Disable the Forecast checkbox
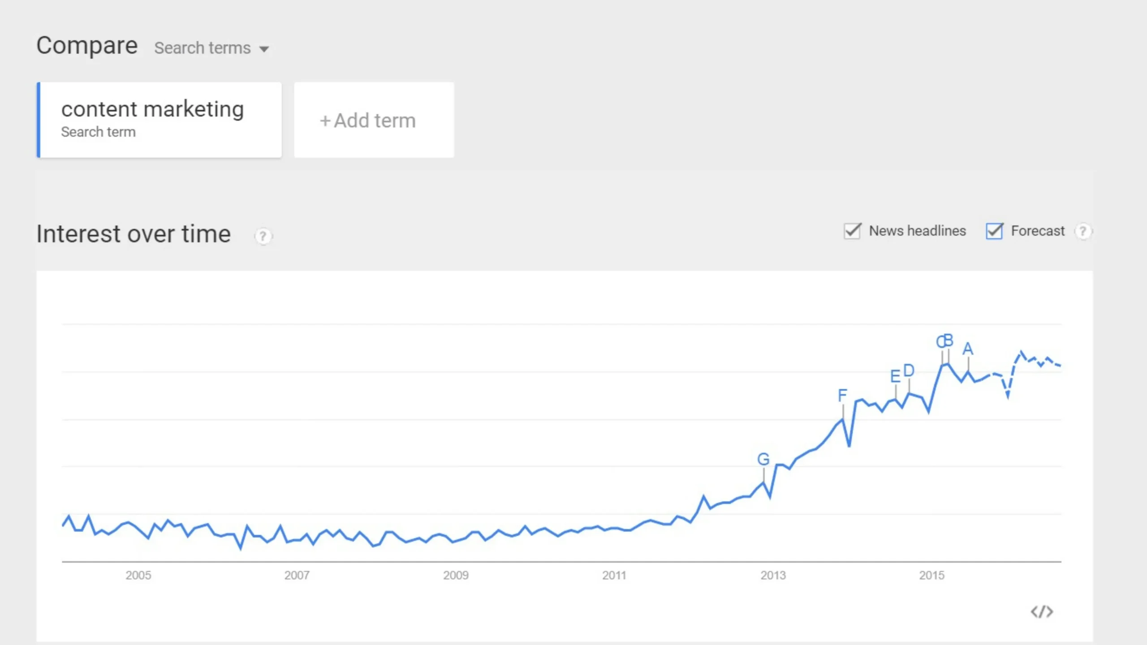This screenshot has height=645, width=1147. 994,231
